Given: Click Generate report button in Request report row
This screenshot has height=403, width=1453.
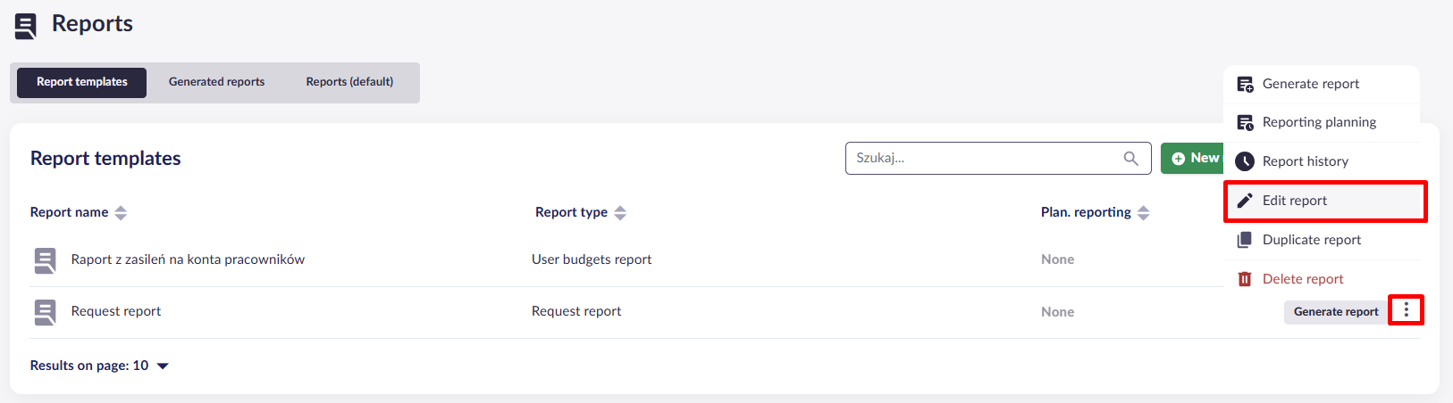Looking at the screenshot, I should (1336, 312).
